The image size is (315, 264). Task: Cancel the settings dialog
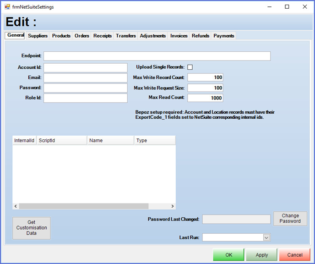click(294, 255)
